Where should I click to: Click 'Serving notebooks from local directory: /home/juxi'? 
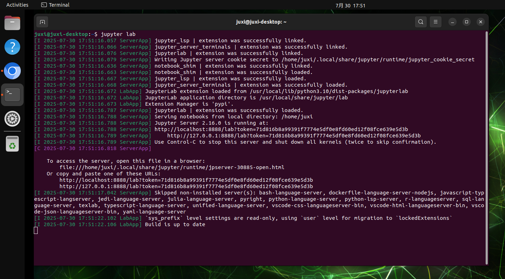[234, 117]
